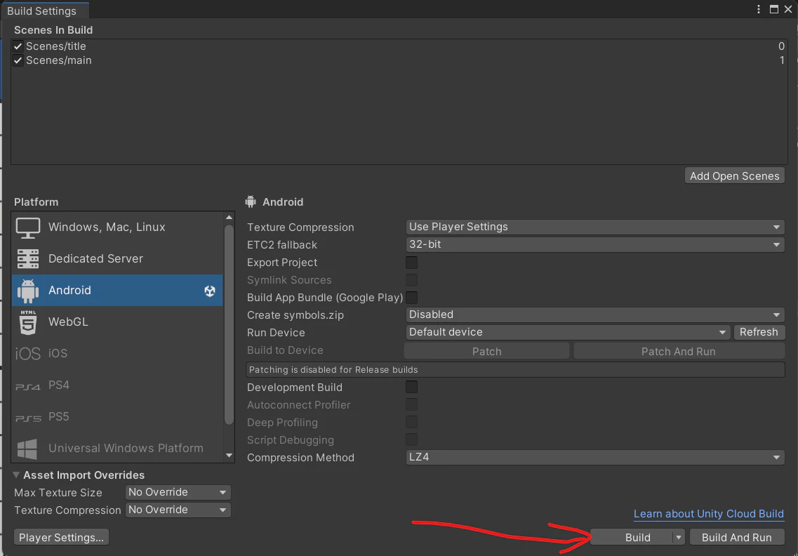The width and height of the screenshot is (798, 556).
Task: Enable the Export Project checkbox
Action: (x=411, y=263)
